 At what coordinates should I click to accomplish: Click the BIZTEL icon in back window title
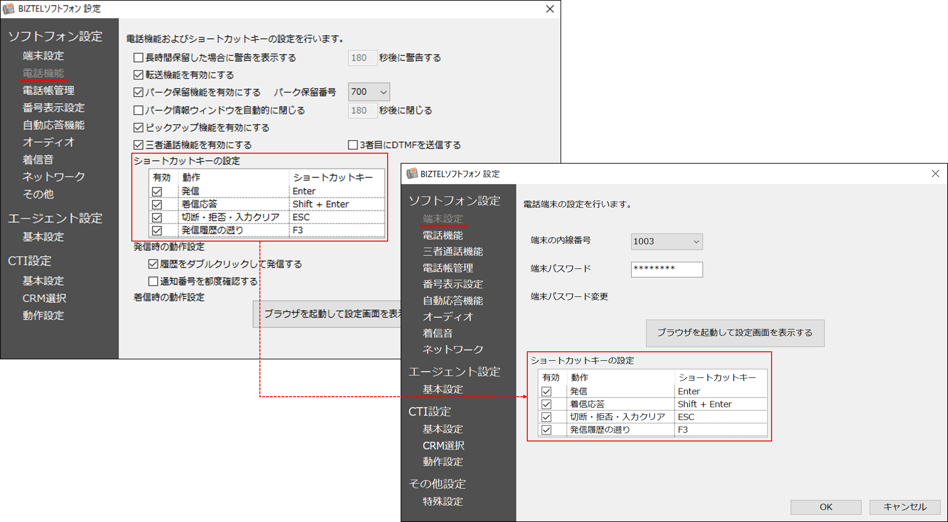point(8,8)
